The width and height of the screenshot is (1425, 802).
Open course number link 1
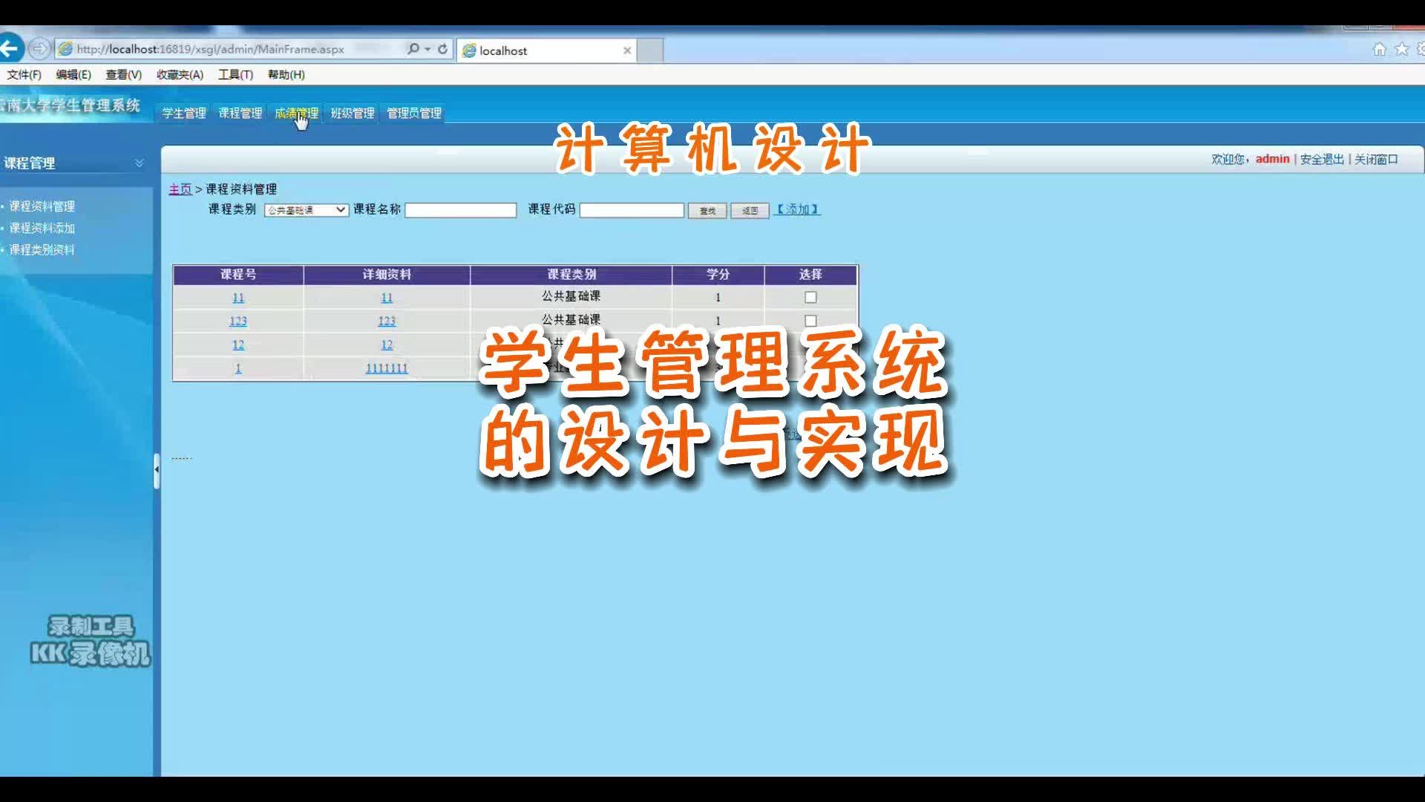point(238,368)
